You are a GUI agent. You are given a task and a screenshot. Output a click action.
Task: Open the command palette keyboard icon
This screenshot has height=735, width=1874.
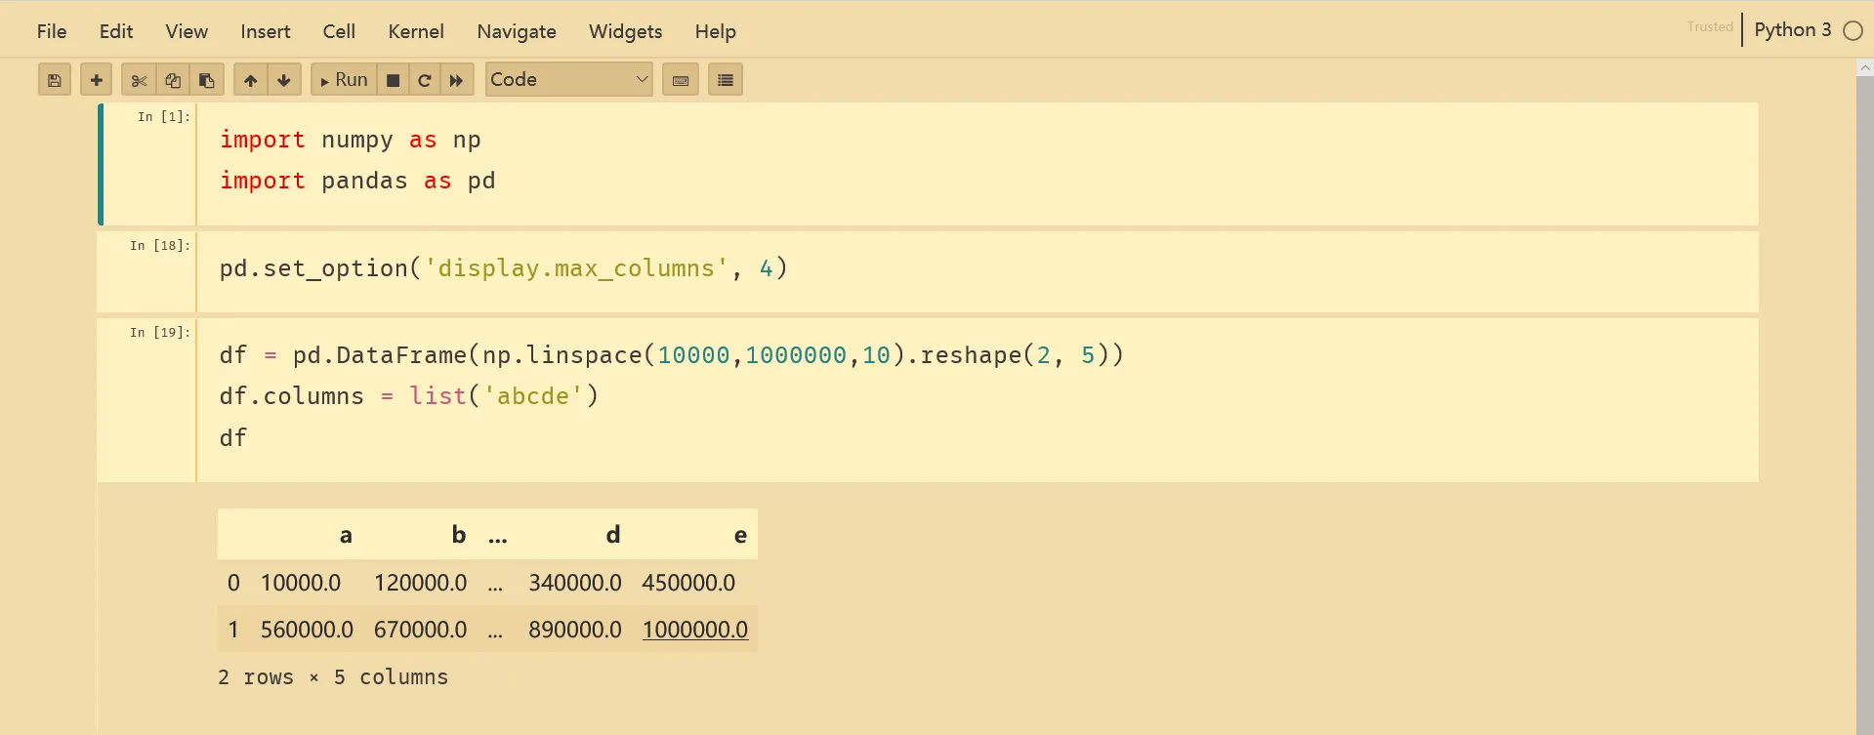coord(681,80)
